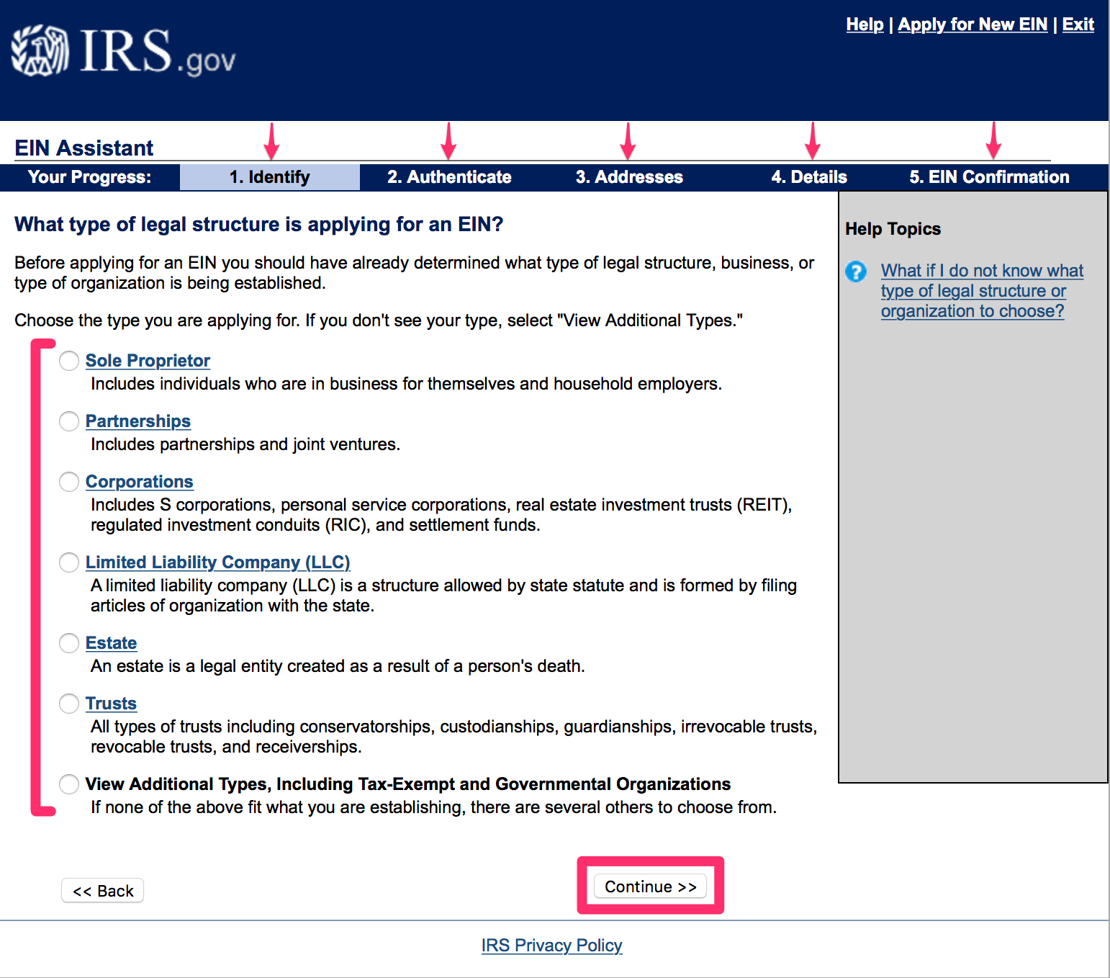Screen dimensions: 1110x978
Task: Open the Help link in header
Action: [x=865, y=24]
